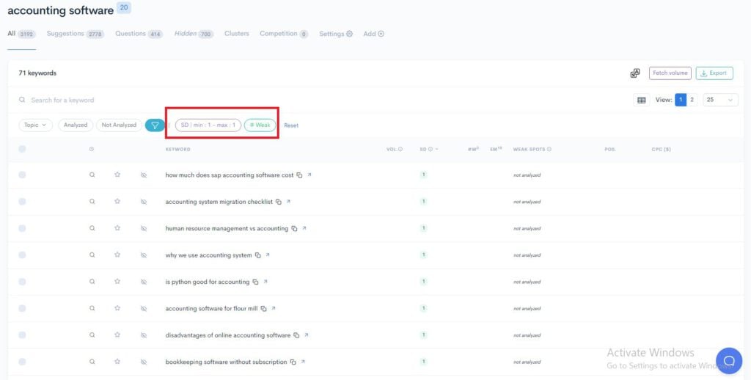Click the Fetch volume button
751x380 pixels.
tap(670, 73)
